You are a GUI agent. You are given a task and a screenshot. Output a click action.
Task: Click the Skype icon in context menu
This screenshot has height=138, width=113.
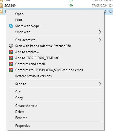point(11,26)
